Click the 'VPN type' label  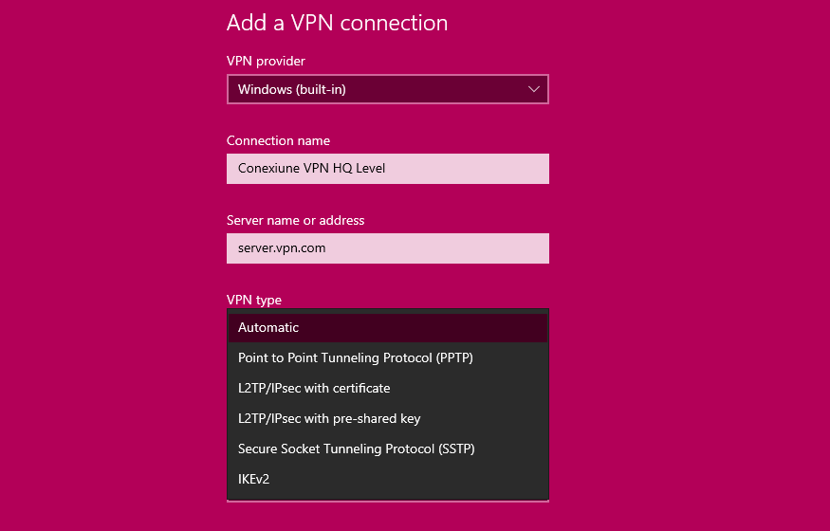click(x=254, y=300)
